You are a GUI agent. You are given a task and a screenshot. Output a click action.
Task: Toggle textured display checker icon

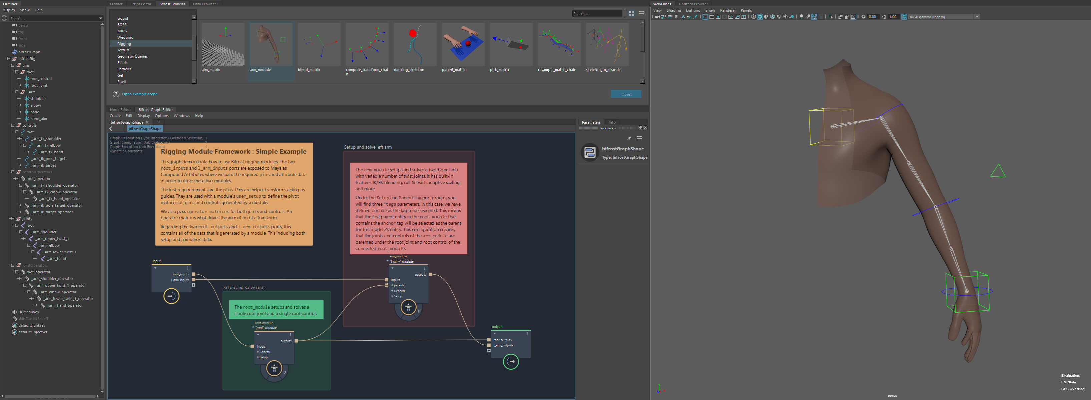[779, 17]
